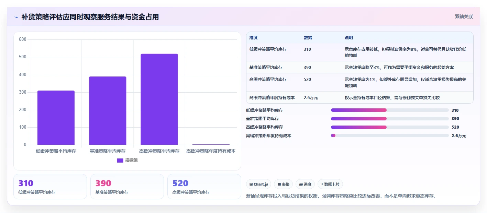This screenshot has height=213, width=487.
Task: Click the 表格 tag
Action: (x=283, y=184)
